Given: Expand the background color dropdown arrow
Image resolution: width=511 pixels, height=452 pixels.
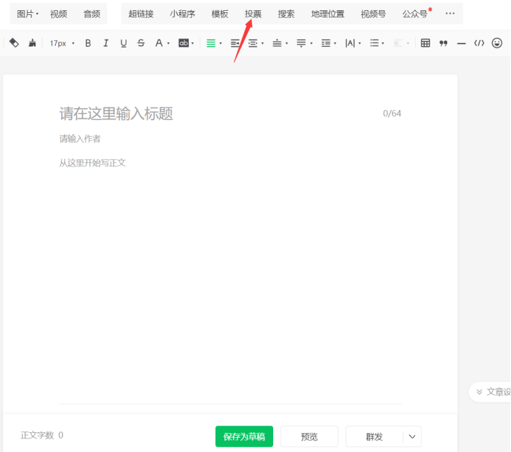Looking at the screenshot, I should pyautogui.click(x=192, y=44).
